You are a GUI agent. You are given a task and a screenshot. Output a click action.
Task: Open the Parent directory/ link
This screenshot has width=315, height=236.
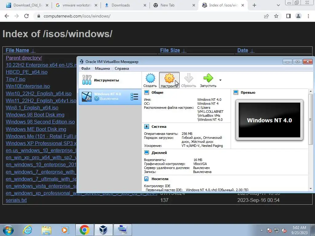[24, 58]
